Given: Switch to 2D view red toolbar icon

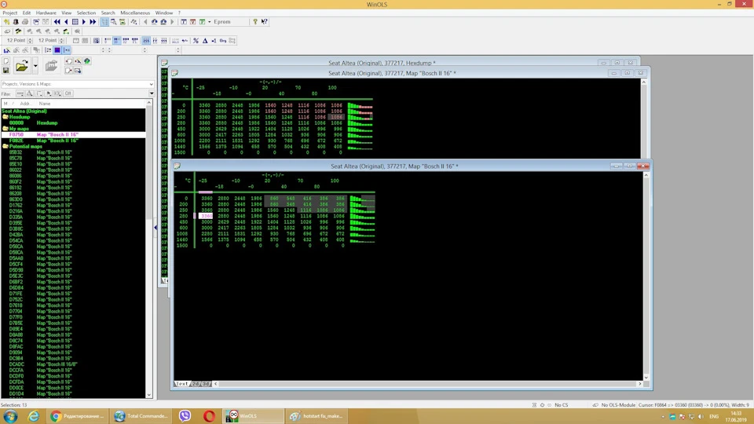Looking at the screenshot, I should (193, 22).
